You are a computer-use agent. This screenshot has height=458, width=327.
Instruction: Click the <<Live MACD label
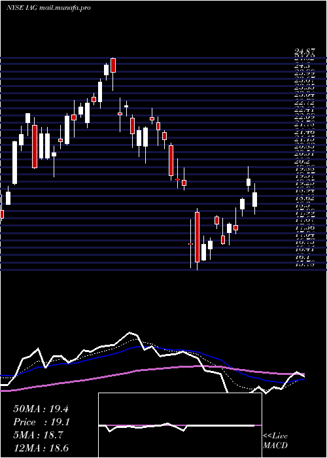tap(275, 441)
